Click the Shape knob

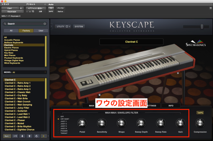point(121,123)
